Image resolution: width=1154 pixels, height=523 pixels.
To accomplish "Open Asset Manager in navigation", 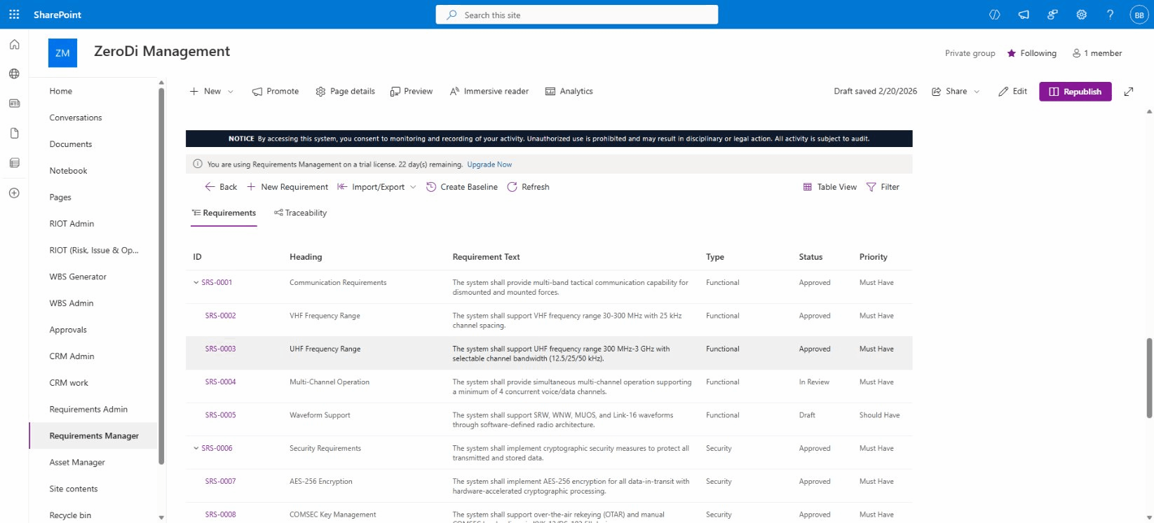I will click(x=77, y=463).
